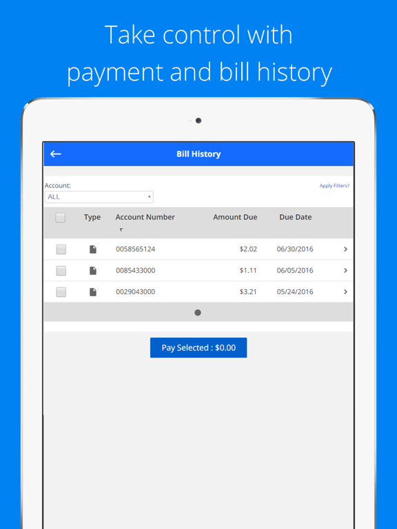Screen dimensions: 397x529
Task: Check the box for account 0058565124
Action: click(61, 249)
